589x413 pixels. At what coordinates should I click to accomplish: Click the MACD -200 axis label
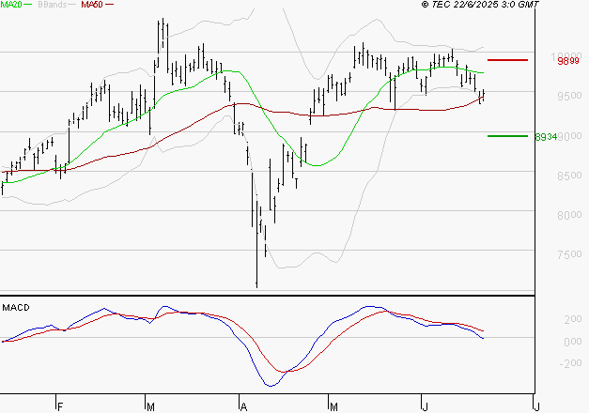coord(570,363)
